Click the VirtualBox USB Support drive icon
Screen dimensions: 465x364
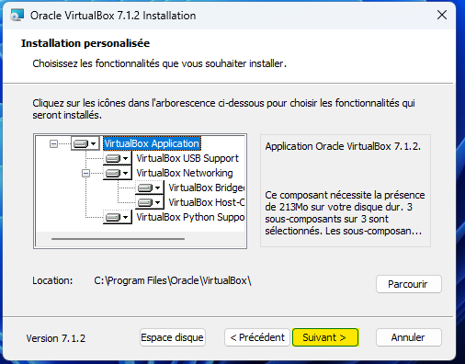click(113, 158)
